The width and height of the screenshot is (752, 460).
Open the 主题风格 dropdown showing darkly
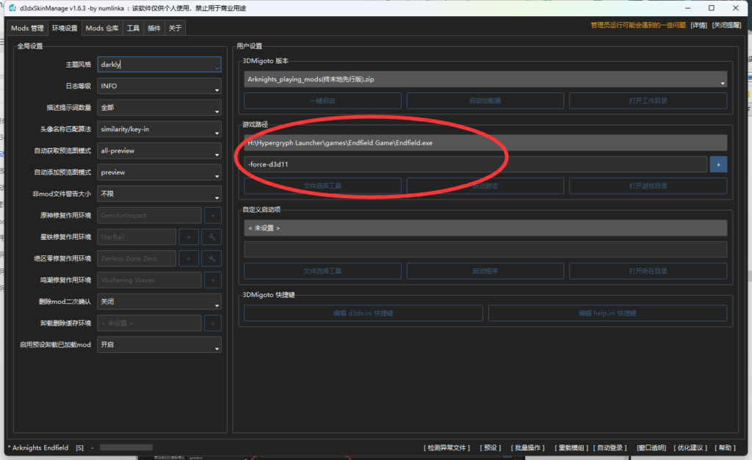pos(159,65)
